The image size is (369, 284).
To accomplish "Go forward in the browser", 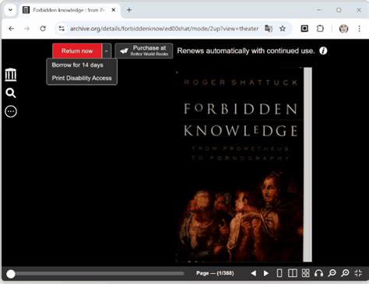I will 26,29.
